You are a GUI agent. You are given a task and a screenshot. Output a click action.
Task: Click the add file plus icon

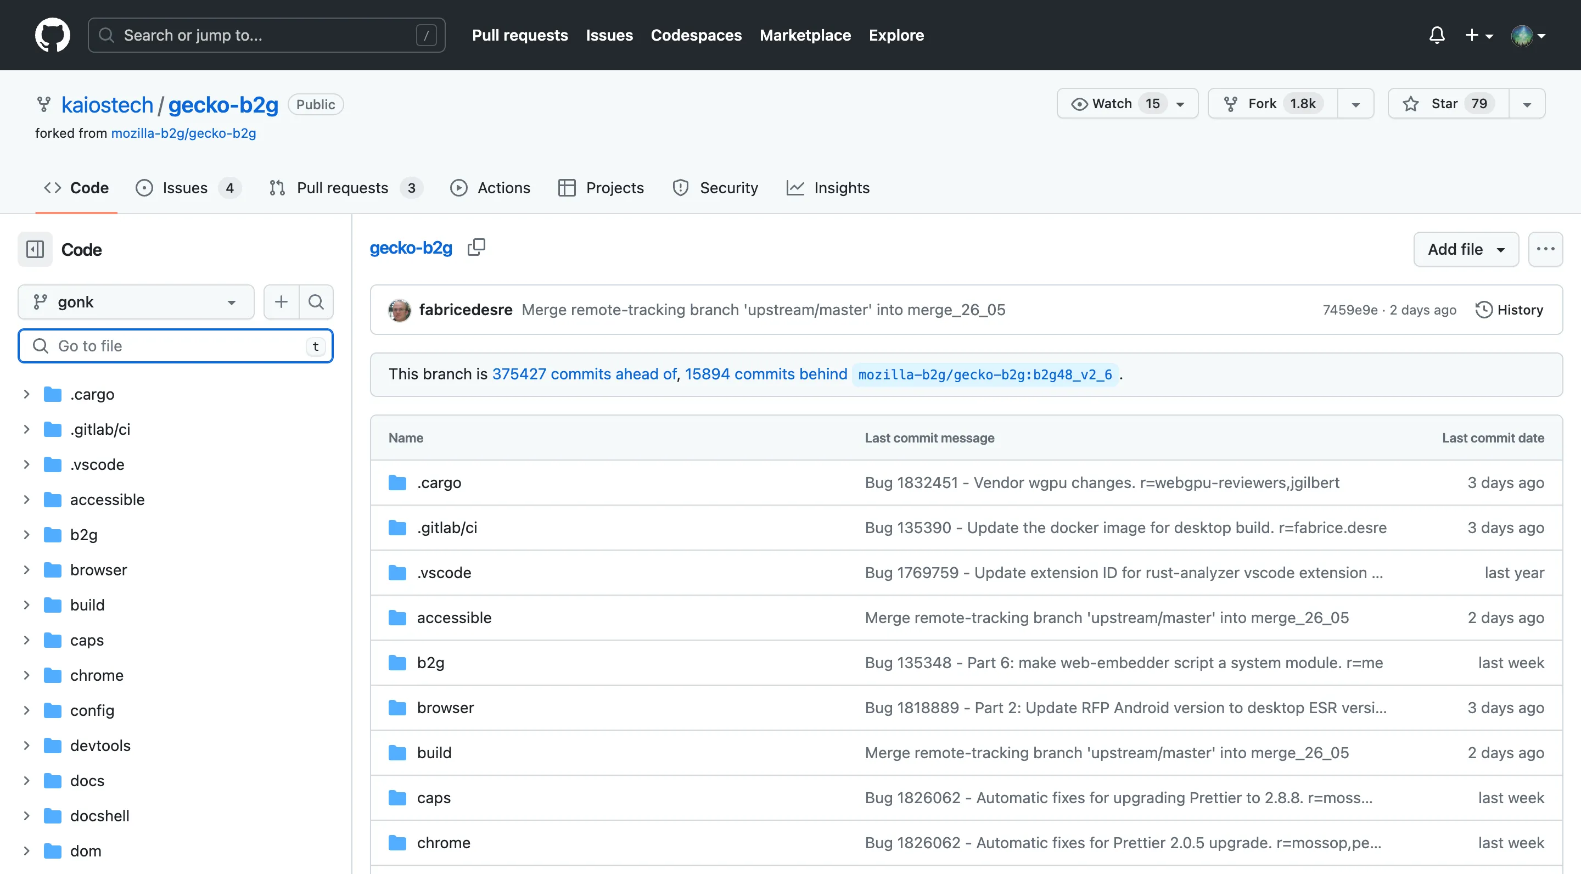[x=281, y=302]
